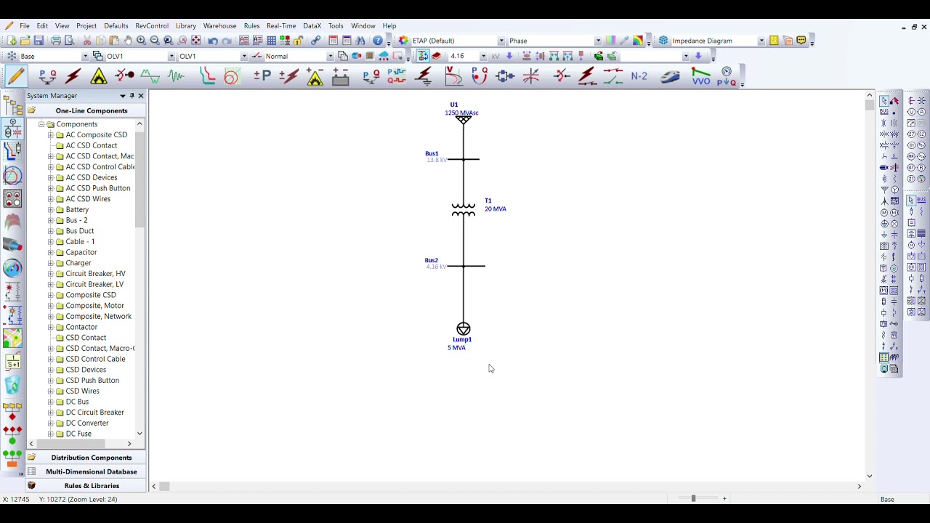
Task: Open the Real-Time menu
Action: (x=281, y=25)
